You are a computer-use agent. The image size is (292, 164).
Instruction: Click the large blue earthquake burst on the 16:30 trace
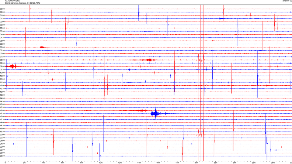pyautogui.click(x=155, y=113)
